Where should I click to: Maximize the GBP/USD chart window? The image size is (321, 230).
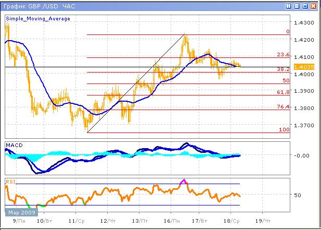point(305,7)
